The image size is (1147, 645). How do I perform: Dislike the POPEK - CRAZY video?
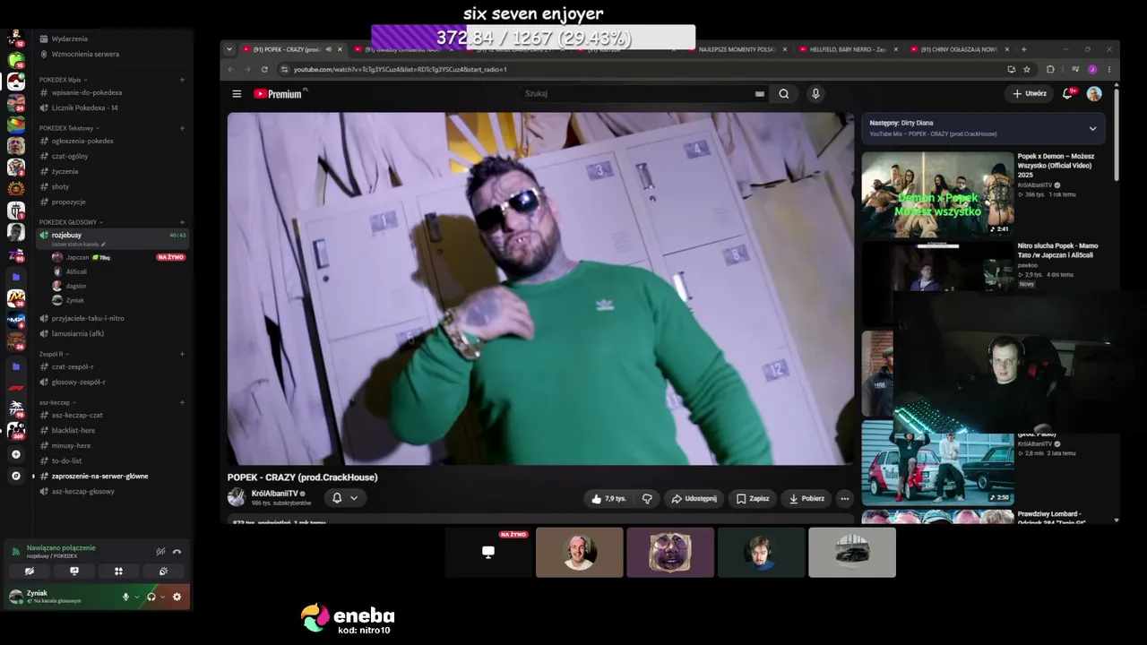[x=647, y=498]
